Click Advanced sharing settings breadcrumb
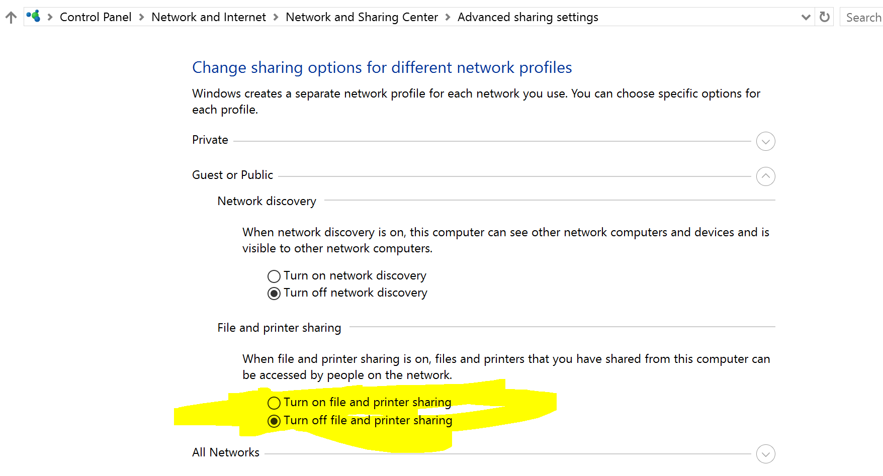 coord(527,17)
